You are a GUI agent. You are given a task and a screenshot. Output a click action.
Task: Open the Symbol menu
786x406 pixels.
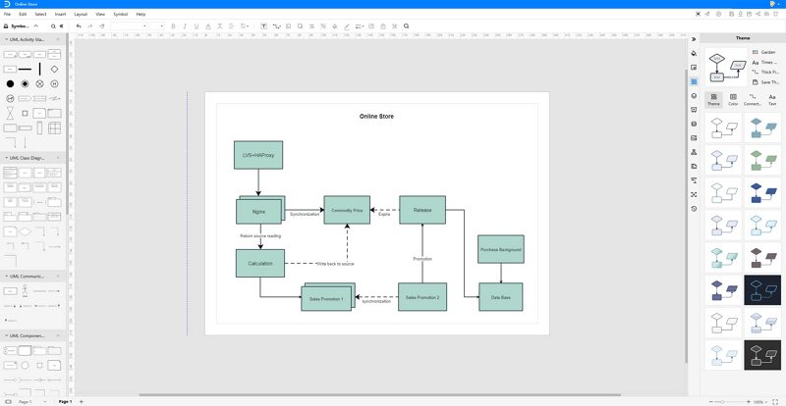click(x=120, y=14)
